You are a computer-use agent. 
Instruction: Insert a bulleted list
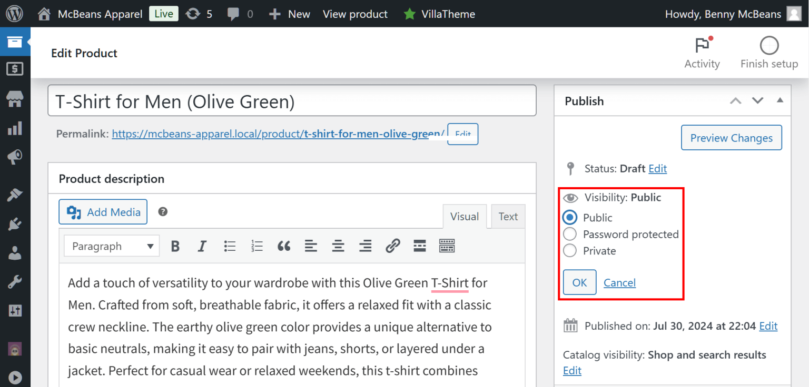(x=230, y=246)
